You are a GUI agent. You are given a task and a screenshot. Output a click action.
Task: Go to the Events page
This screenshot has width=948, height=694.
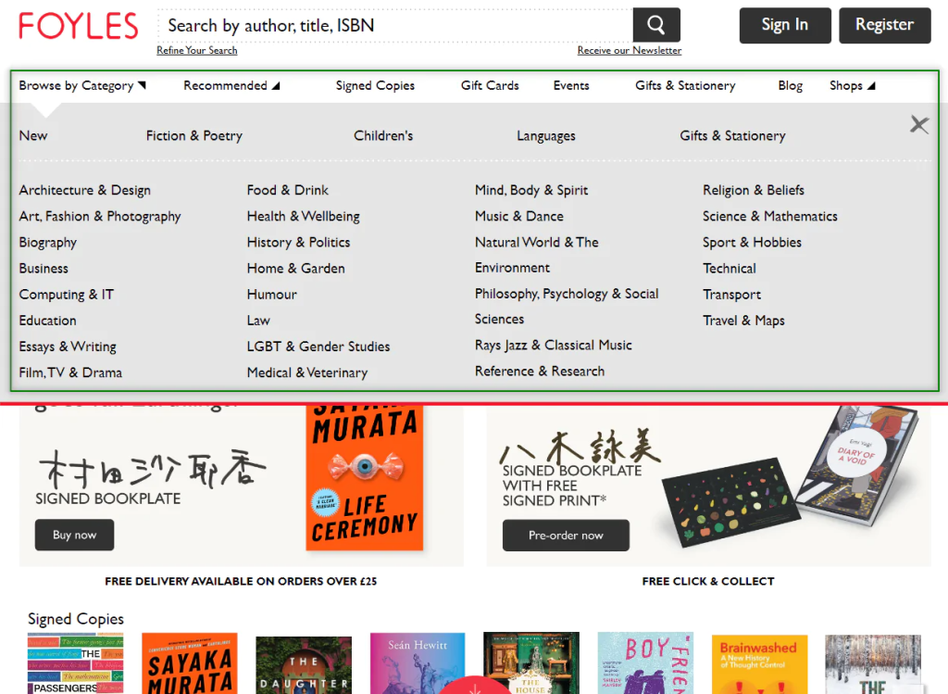click(571, 85)
